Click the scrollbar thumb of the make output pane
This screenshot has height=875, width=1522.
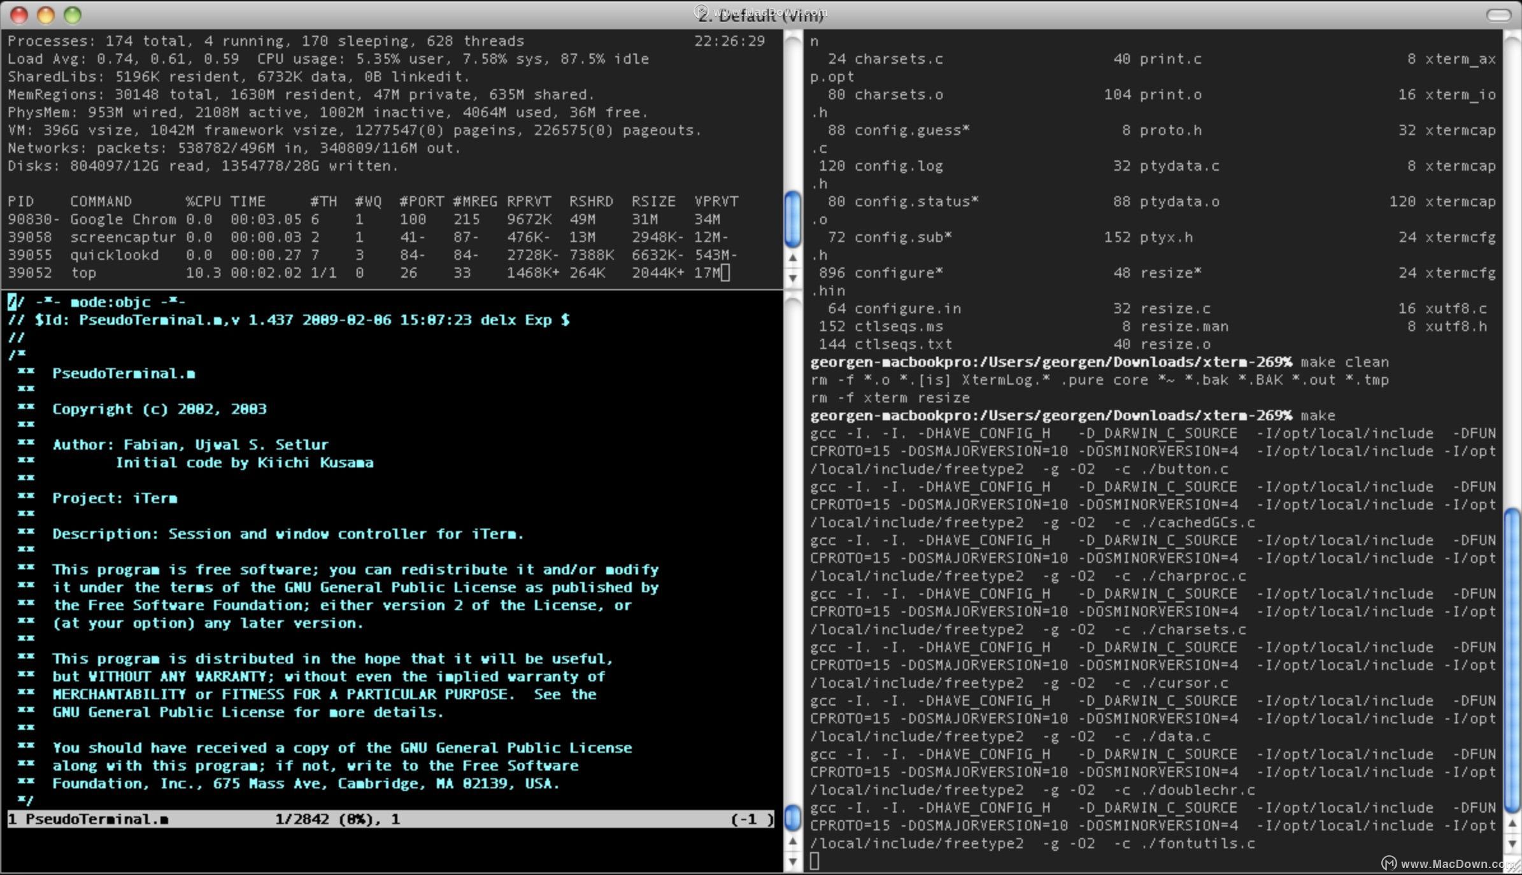tap(1512, 660)
